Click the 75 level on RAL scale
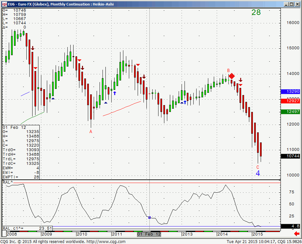Screen dimensions: 302x244 click(292, 192)
